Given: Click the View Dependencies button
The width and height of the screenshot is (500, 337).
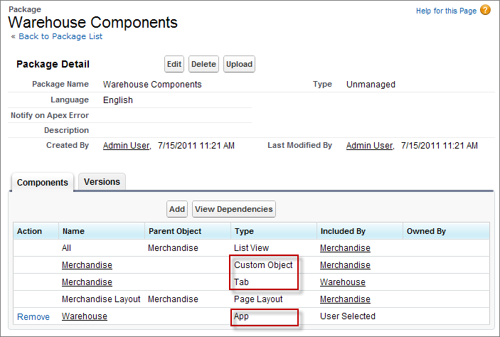Looking at the screenshot, I should [x=234, y=209].
